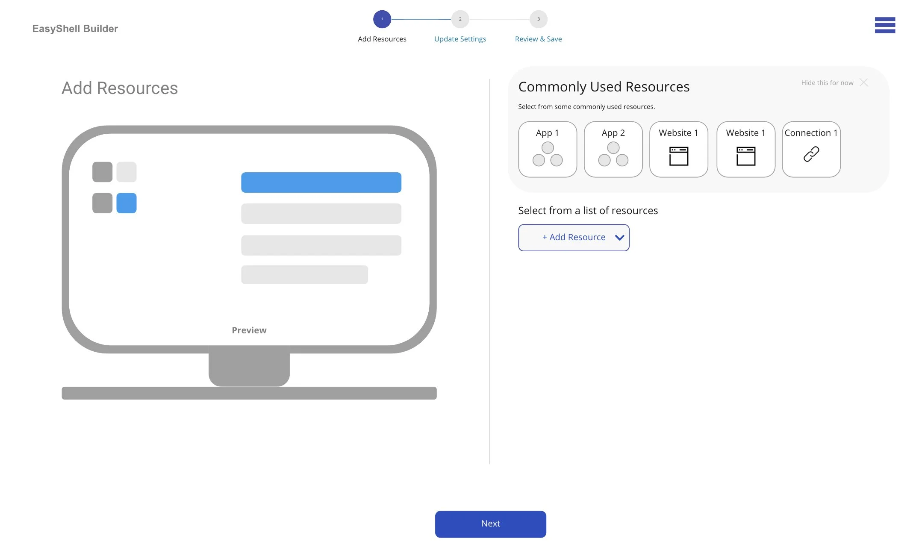Select the App 2 resource card
The image size is (919, 553).
[613, 149]
